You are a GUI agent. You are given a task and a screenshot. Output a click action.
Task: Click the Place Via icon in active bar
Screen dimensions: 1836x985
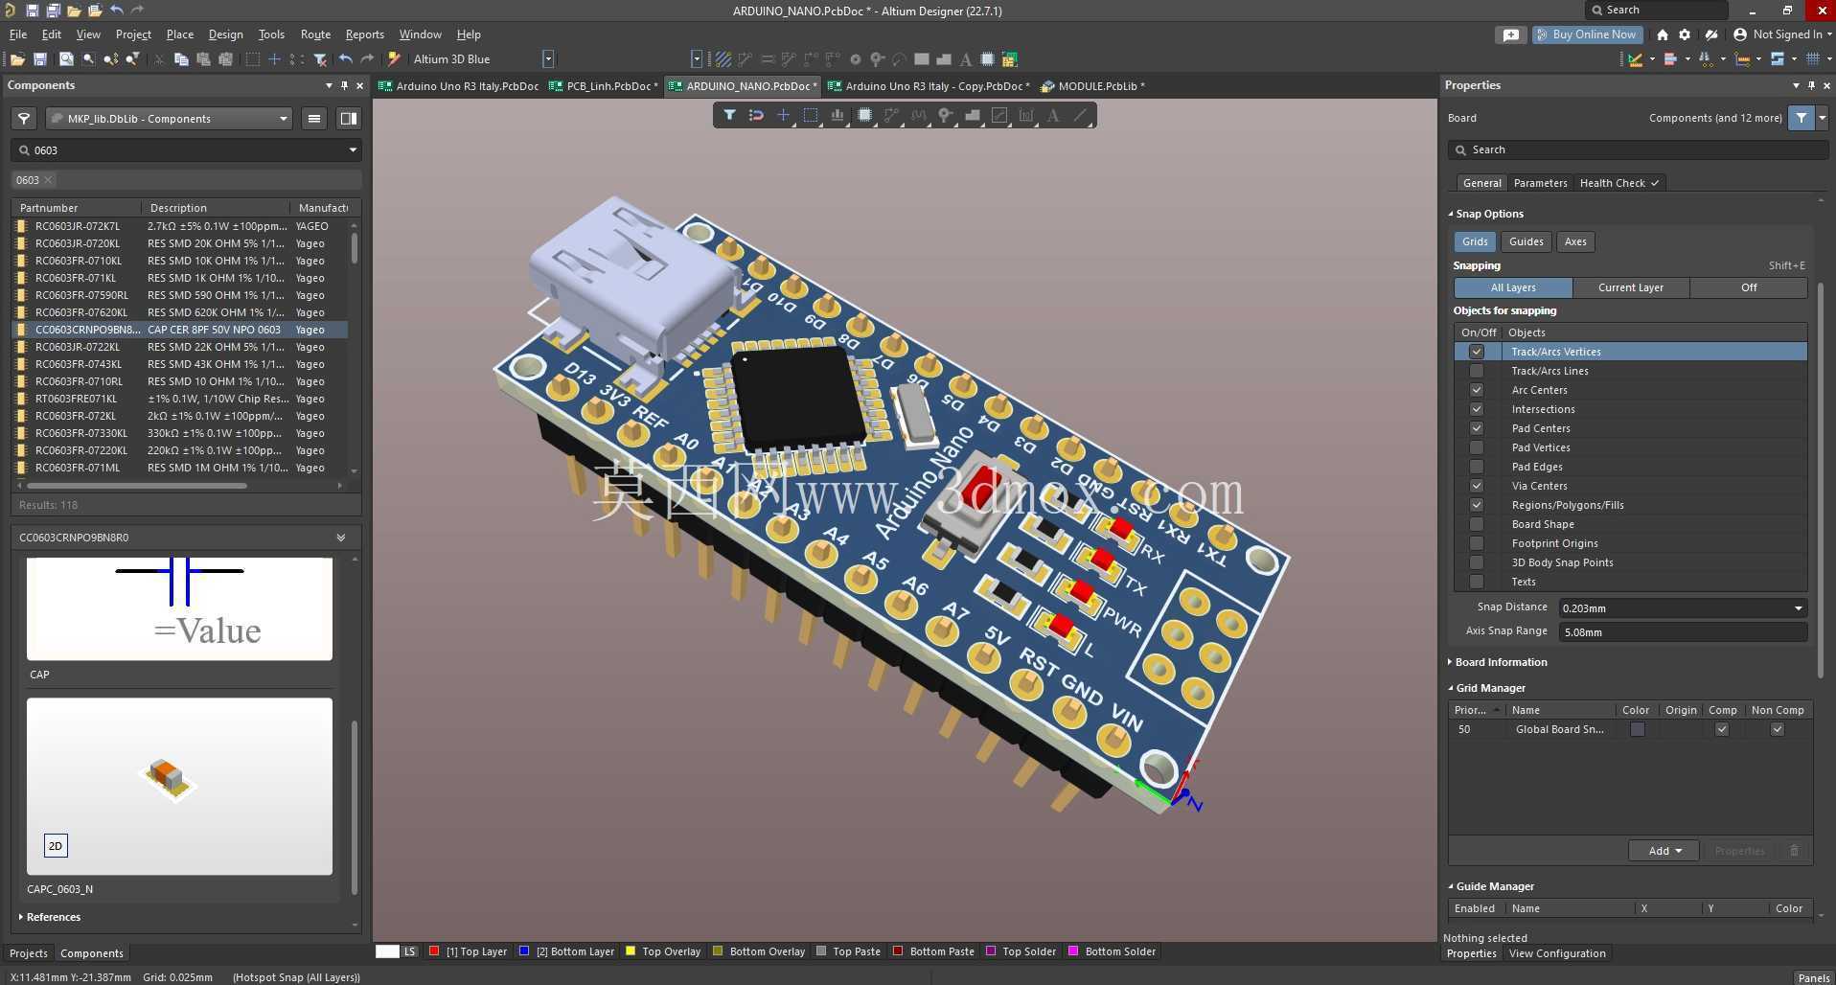[946, 115]
